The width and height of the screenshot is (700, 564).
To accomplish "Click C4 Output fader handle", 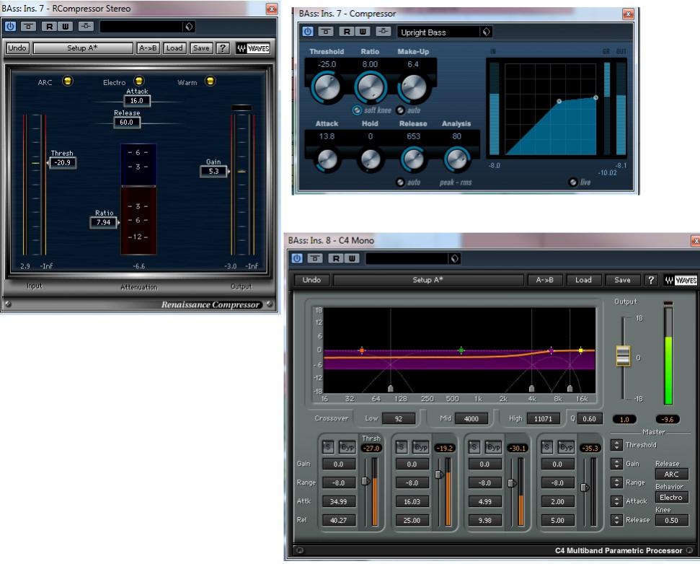I will (x=623, y=356).
